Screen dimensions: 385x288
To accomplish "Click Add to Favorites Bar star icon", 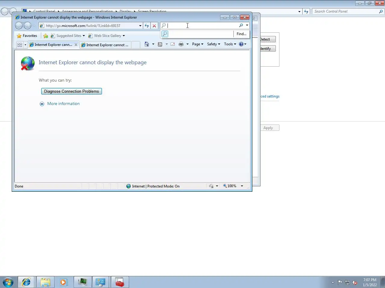I will point(46,36).
